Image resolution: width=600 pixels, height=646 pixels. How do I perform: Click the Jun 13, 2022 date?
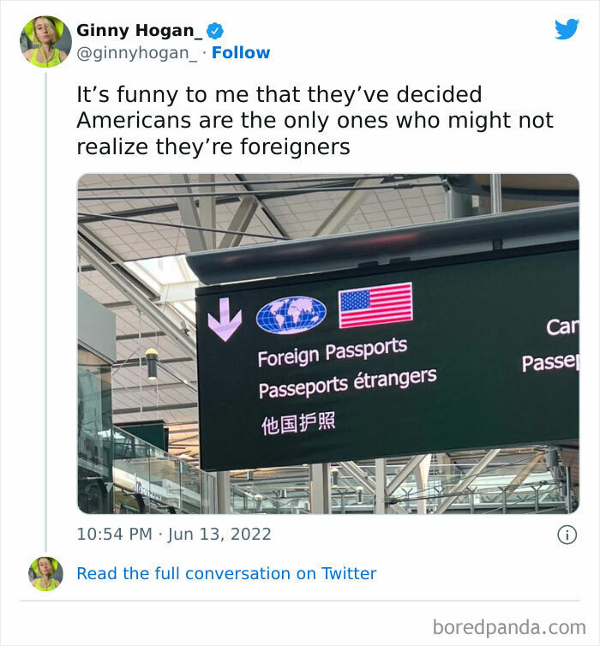(x=219, y=535)
